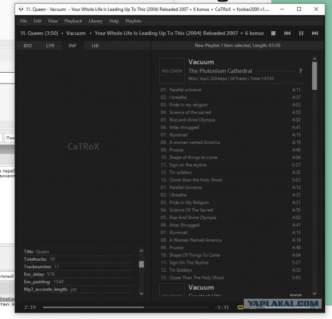This screenshot has height=319, width=332.
Task: Pause the current song
Action: [301, 33]
